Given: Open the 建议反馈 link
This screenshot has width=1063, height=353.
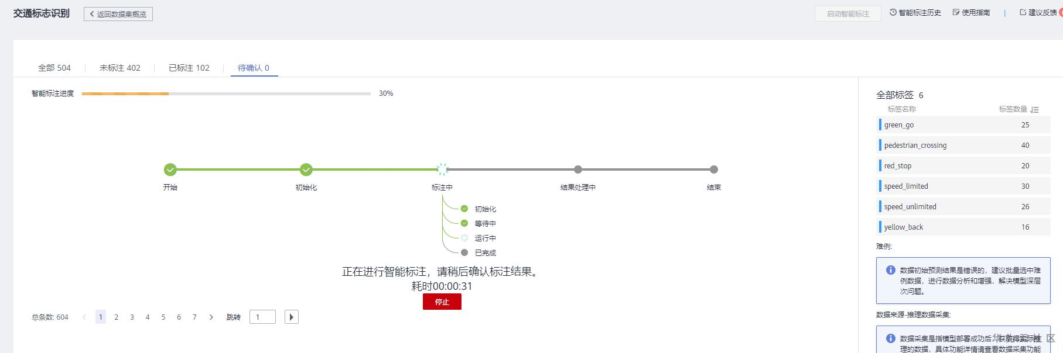Looking at the screenshot, I should (x=1038, y=12).
